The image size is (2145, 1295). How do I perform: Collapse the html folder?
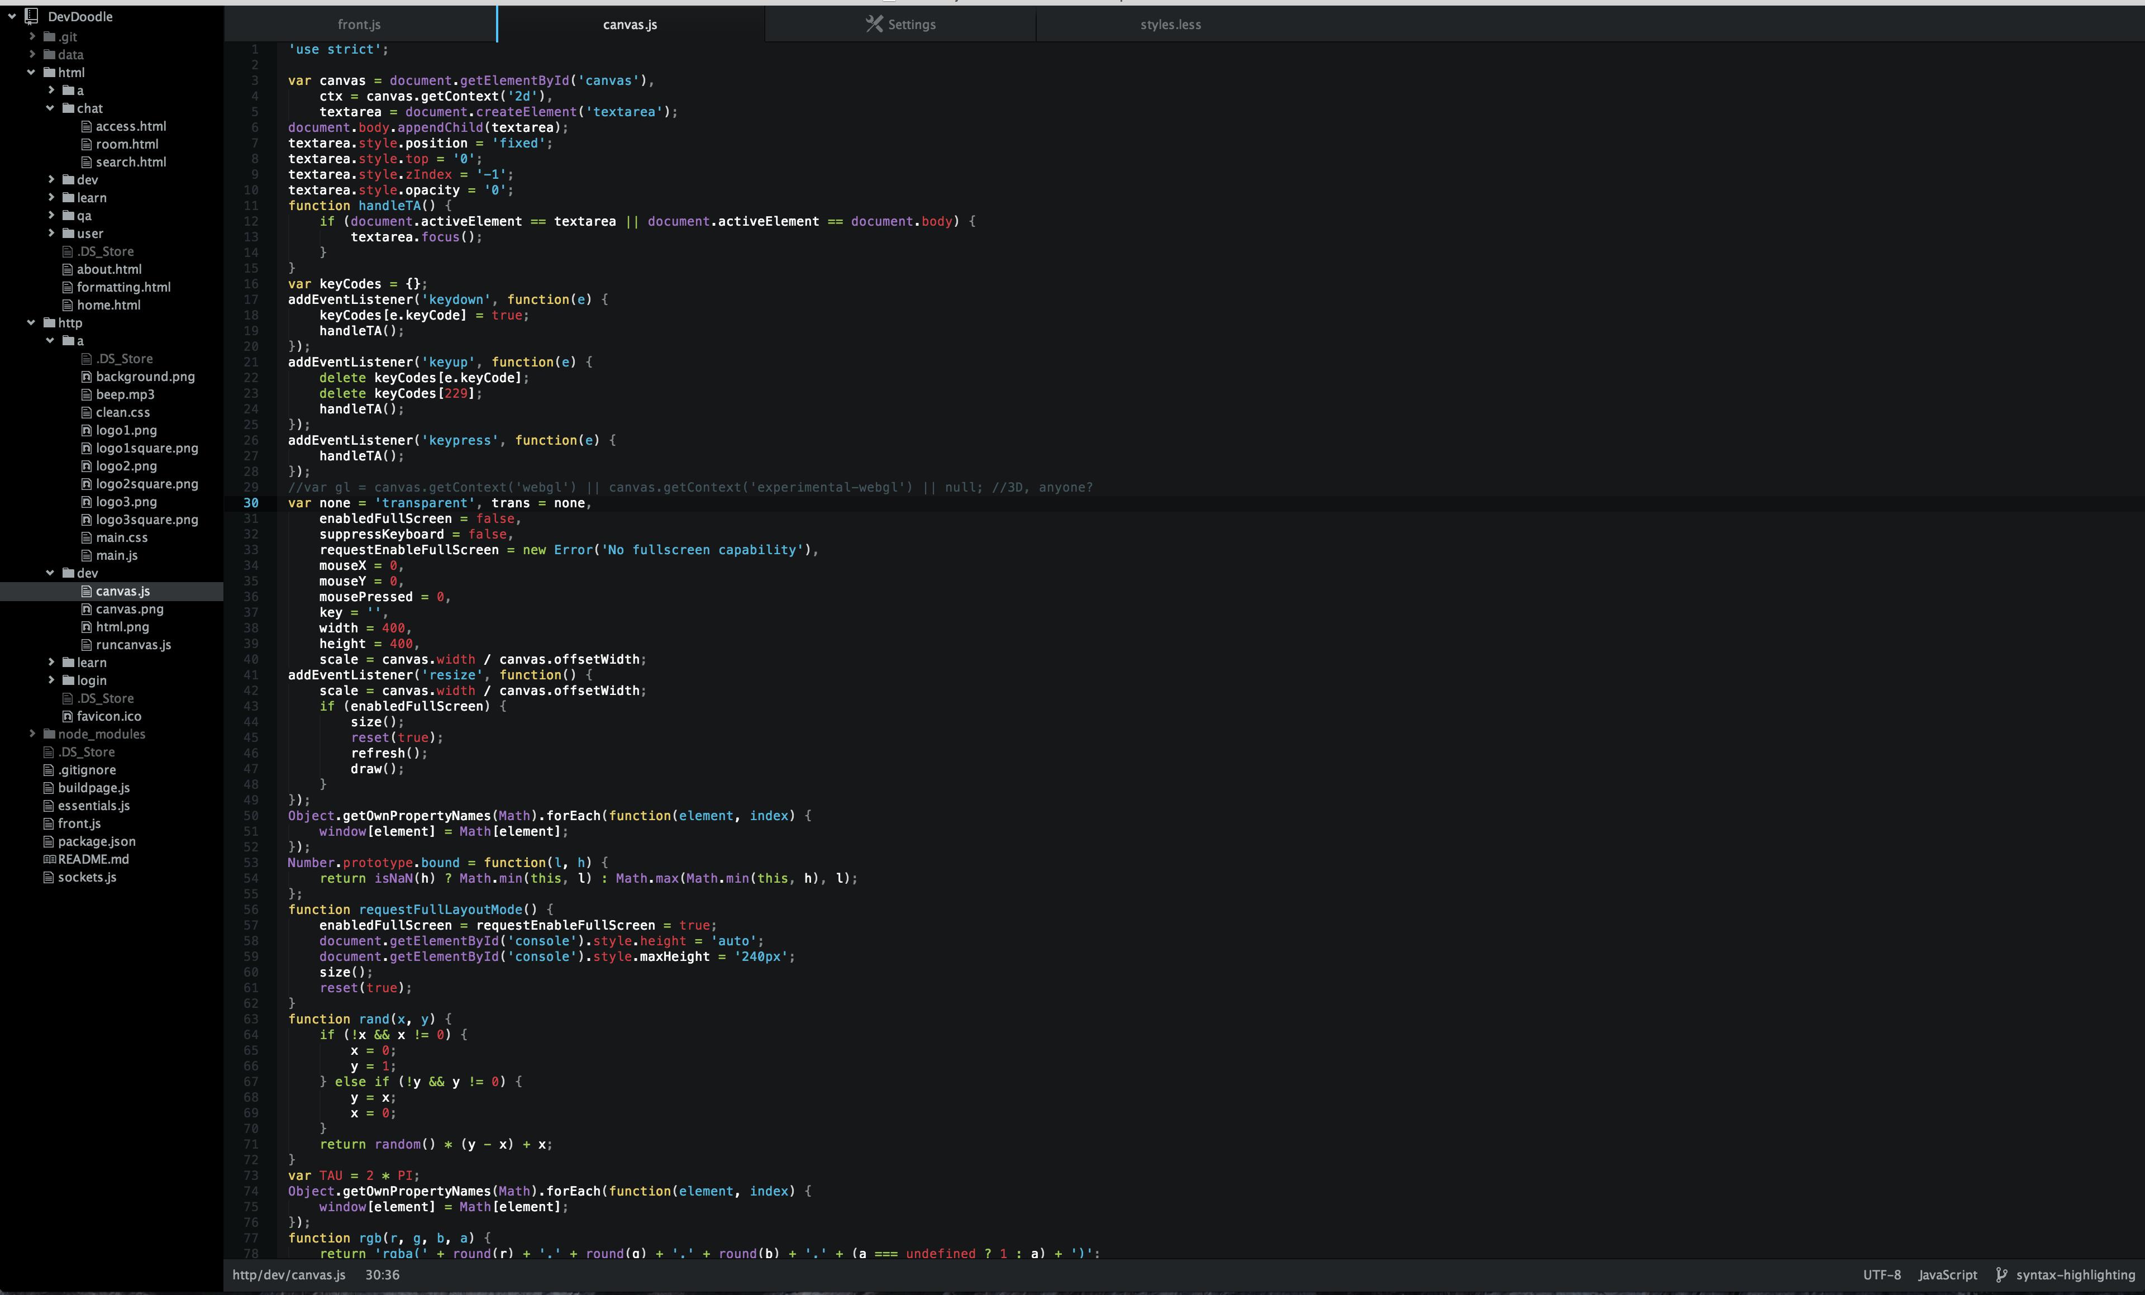(31, 72)
